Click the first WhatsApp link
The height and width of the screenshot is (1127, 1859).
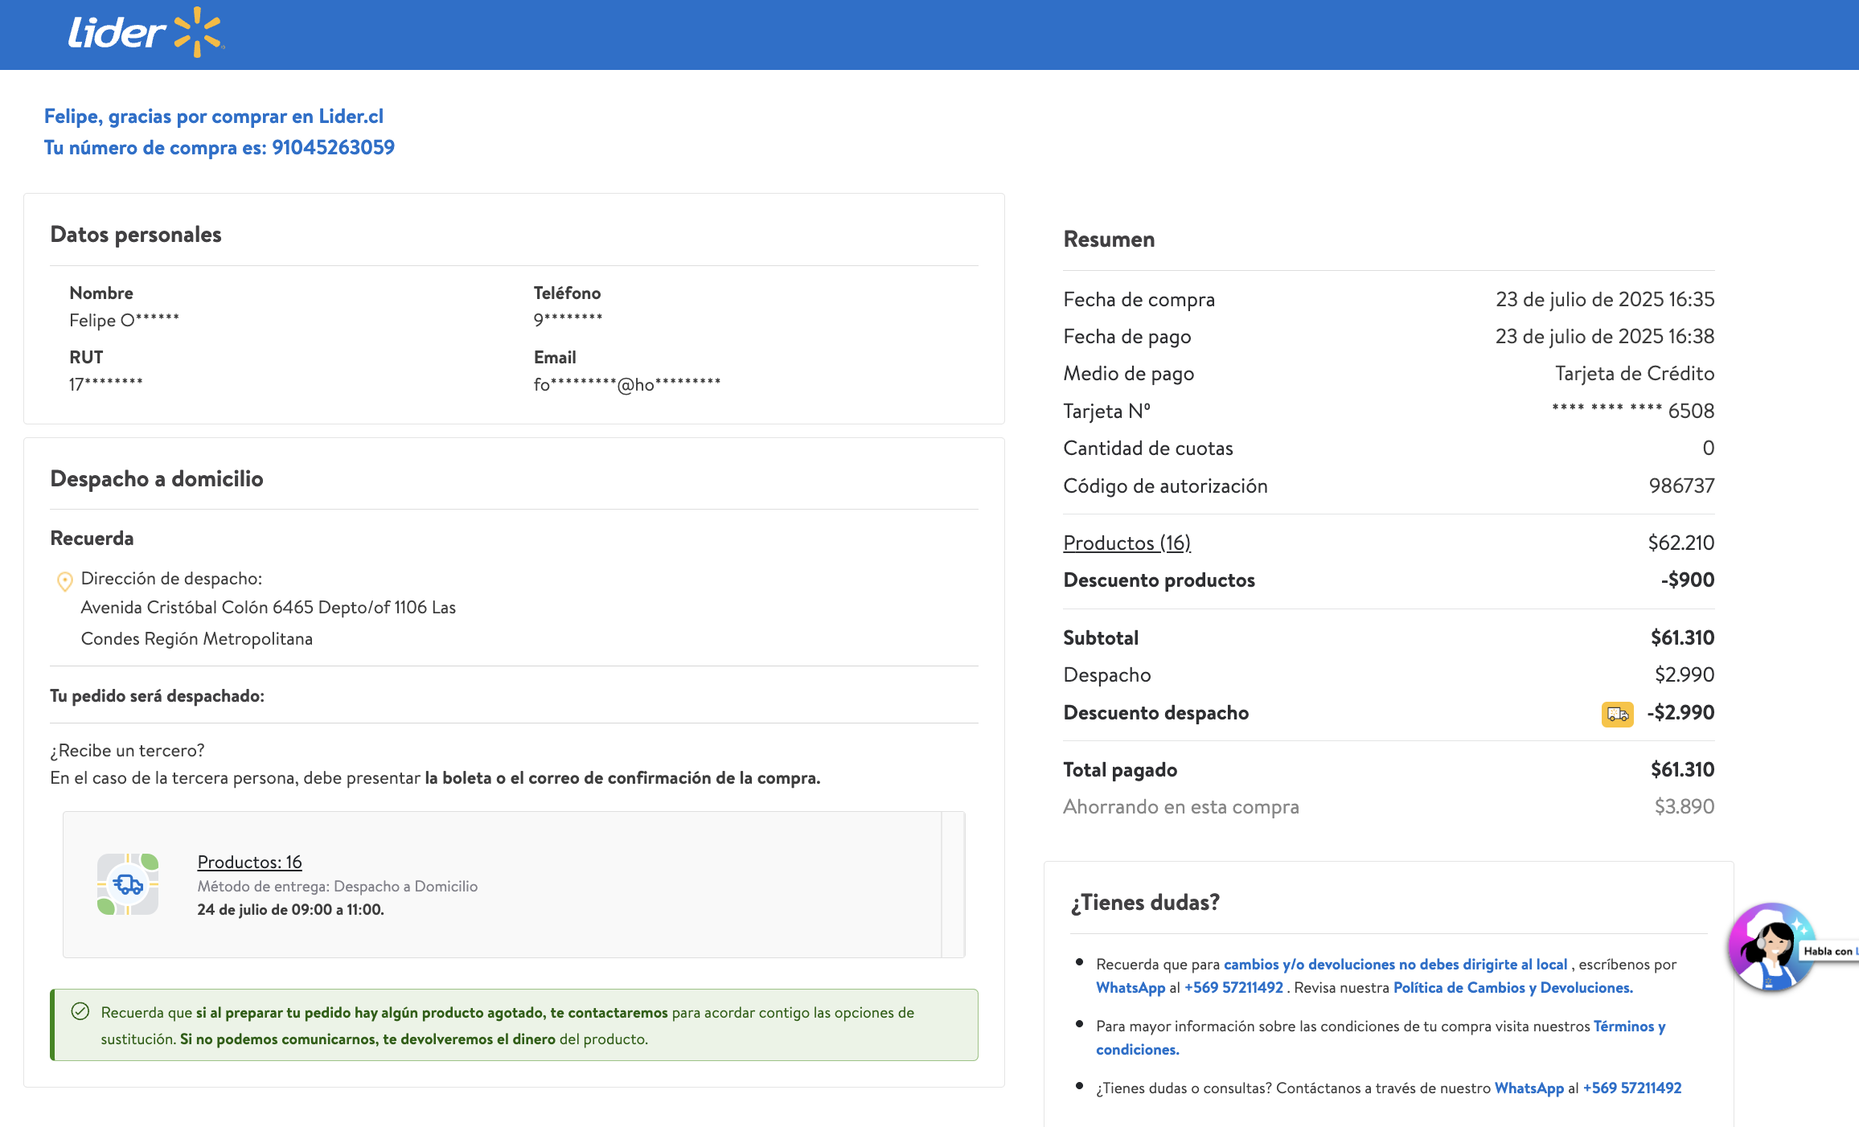pyautogui.click(x=1130, y=987)
